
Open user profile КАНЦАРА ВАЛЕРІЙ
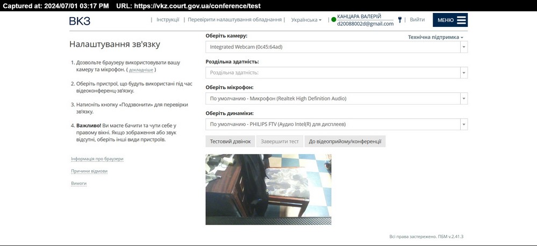(x=359, y=17)
